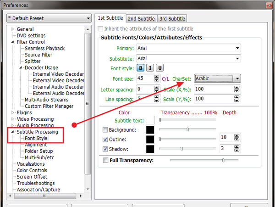Open the Default Preset combo box
The image size is (275, 207).
click(x=49, y=18)
